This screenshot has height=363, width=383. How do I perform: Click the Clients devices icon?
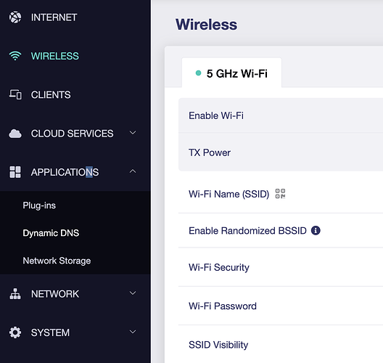pos(15,94)
